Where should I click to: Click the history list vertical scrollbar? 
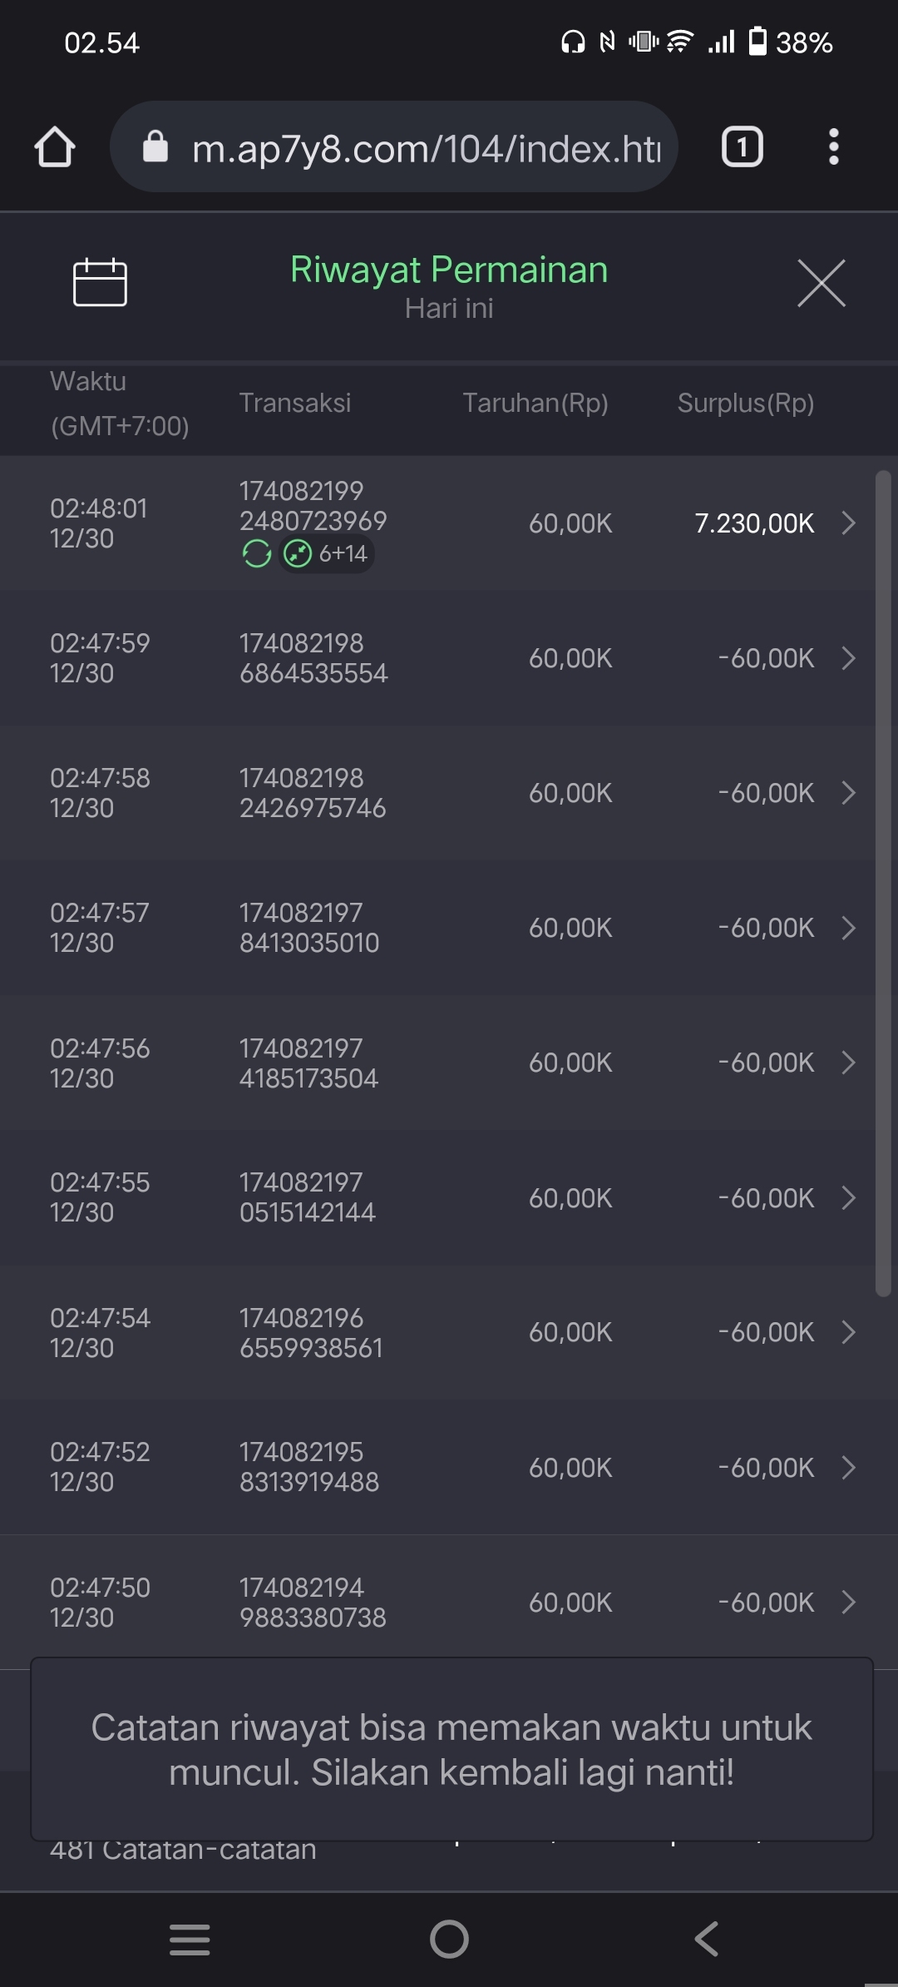pos(883,882)
